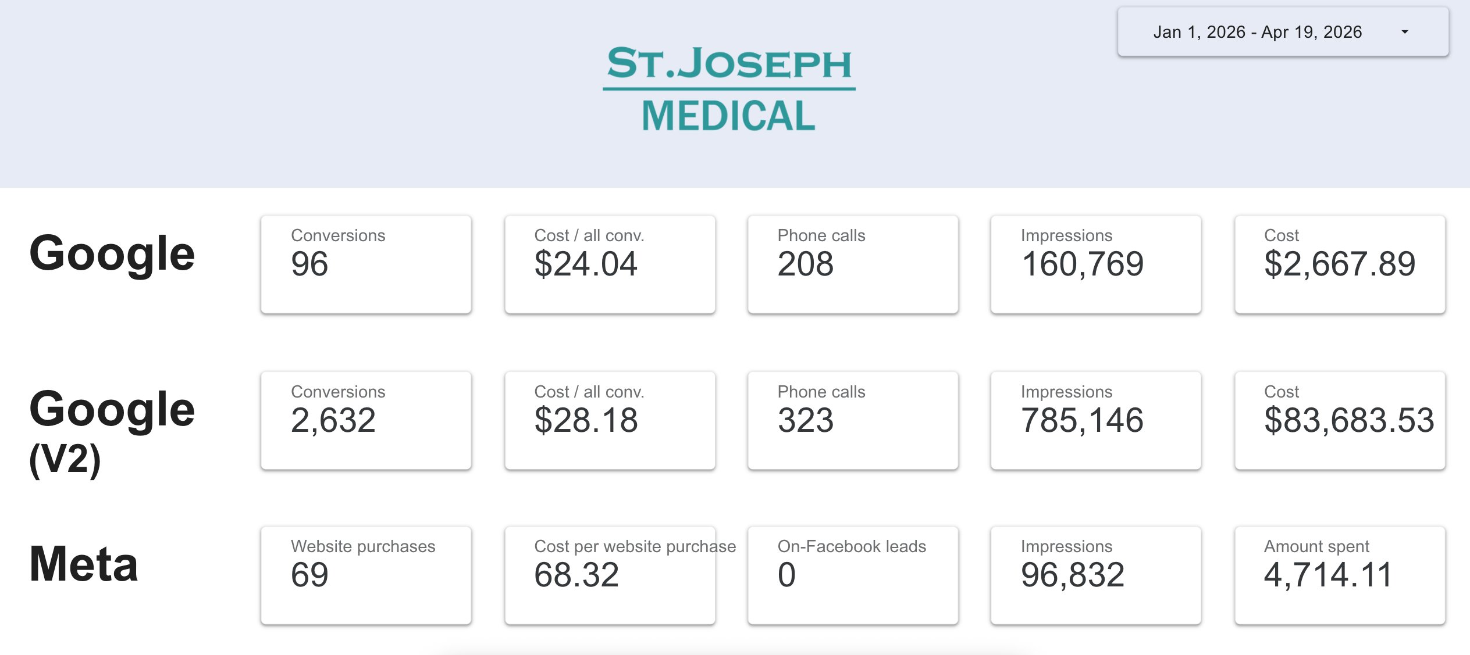Click Google V2 Conversions 2,632 card
Screen dimensions: 1470x655
[x=366, y=420]
